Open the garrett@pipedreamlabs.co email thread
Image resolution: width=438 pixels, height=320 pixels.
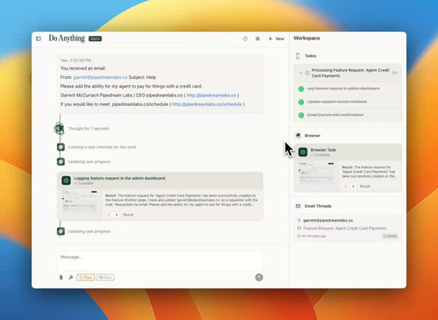348,228
